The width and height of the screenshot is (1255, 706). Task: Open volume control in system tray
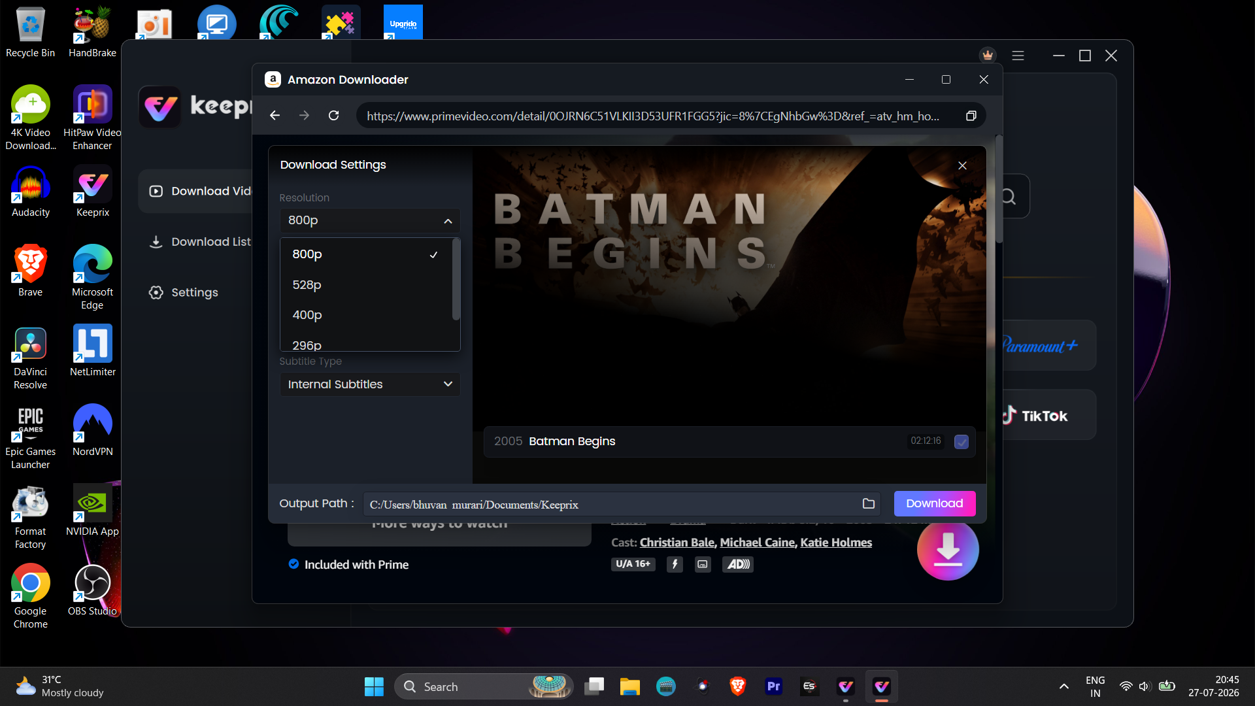[1145, 686]
